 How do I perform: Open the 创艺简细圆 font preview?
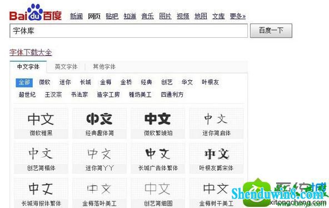(158, 193)
